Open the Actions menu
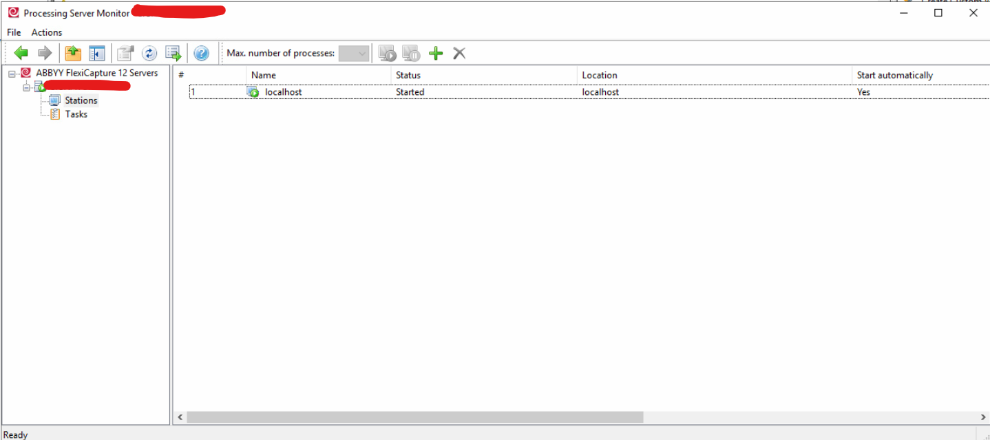Image resolution: width=990 pixels, height=440 pixels. [47, 32]
